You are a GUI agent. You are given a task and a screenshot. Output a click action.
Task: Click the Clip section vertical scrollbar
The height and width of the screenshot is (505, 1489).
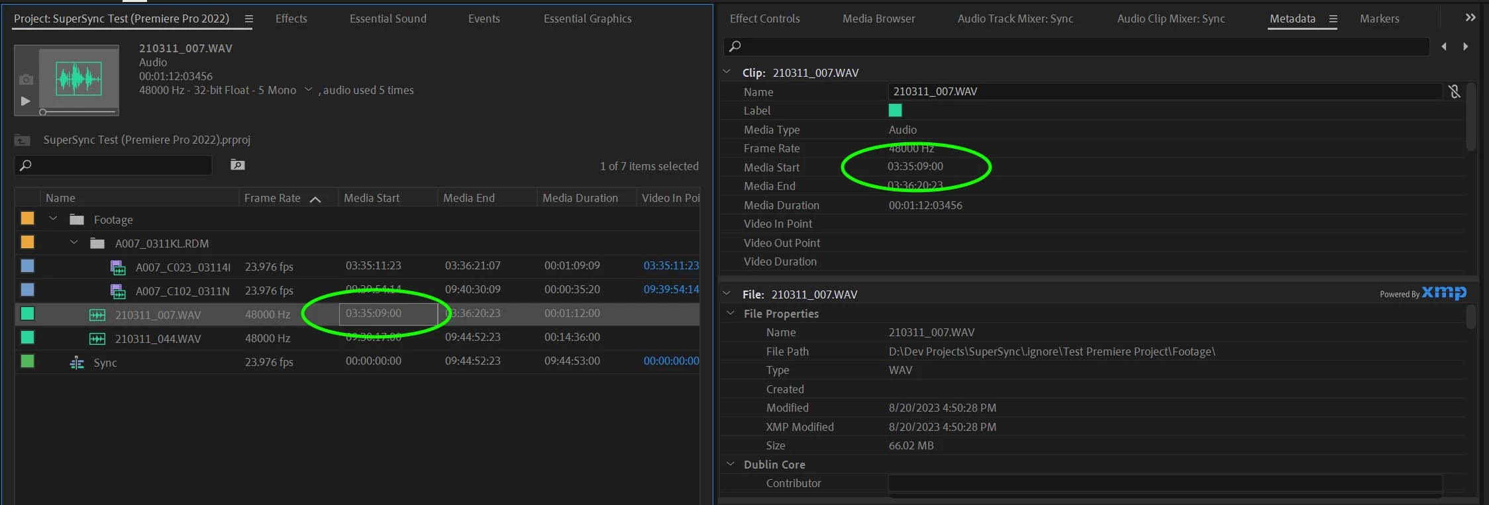(x=1470, y=116)
